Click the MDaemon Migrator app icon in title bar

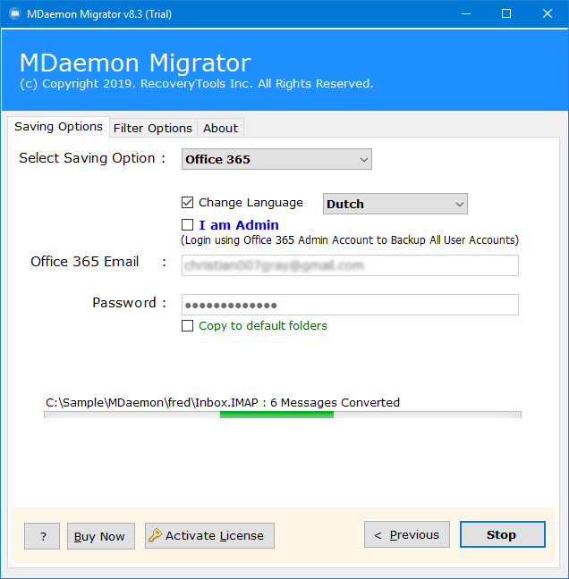15,14
